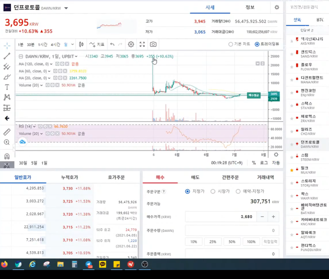Set chart interval to 4시간

click(55, 44)
